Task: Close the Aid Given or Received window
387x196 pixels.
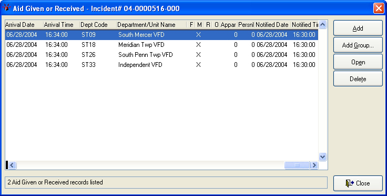Action: click(358, 183)
